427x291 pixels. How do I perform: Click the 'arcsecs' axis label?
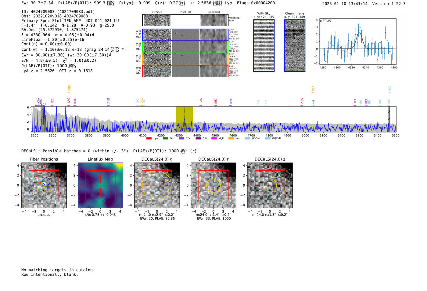[x=44, y=215]
